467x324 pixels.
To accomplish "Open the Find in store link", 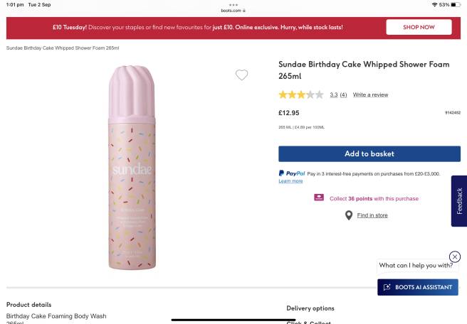I will (x=372, y=215).
